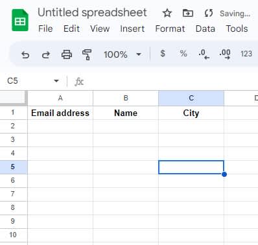Decrease decimal places
This screenshot has width=258, height=245.
[x=204, y=54]
